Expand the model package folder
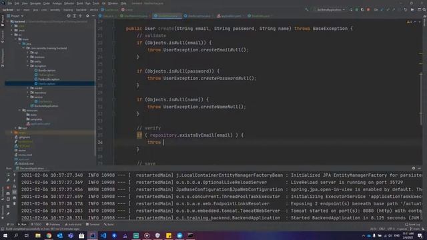 [x=28, y=88]
